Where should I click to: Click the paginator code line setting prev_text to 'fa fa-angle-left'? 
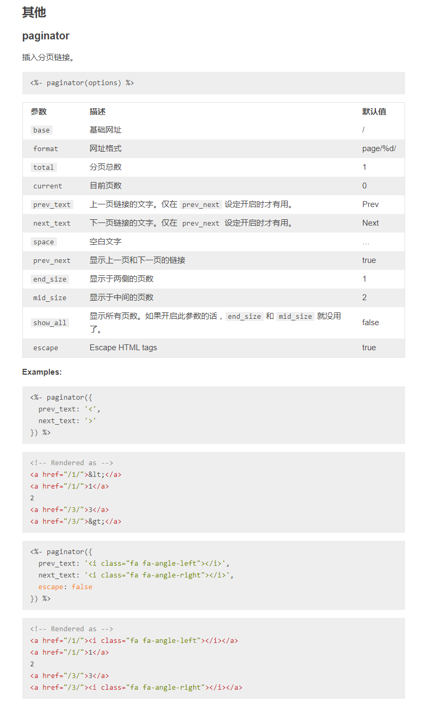134,564
